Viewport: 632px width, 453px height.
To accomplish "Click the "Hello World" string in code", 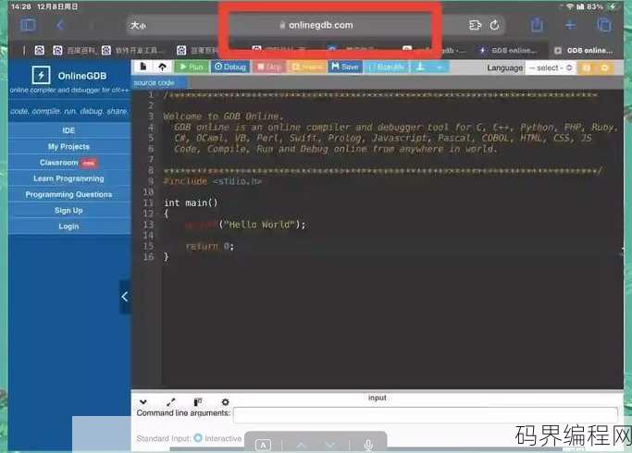I will pos(259,225).
